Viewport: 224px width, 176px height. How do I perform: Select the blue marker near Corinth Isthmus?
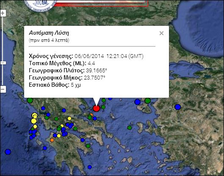pyautogui.click(x=83, y=140)
